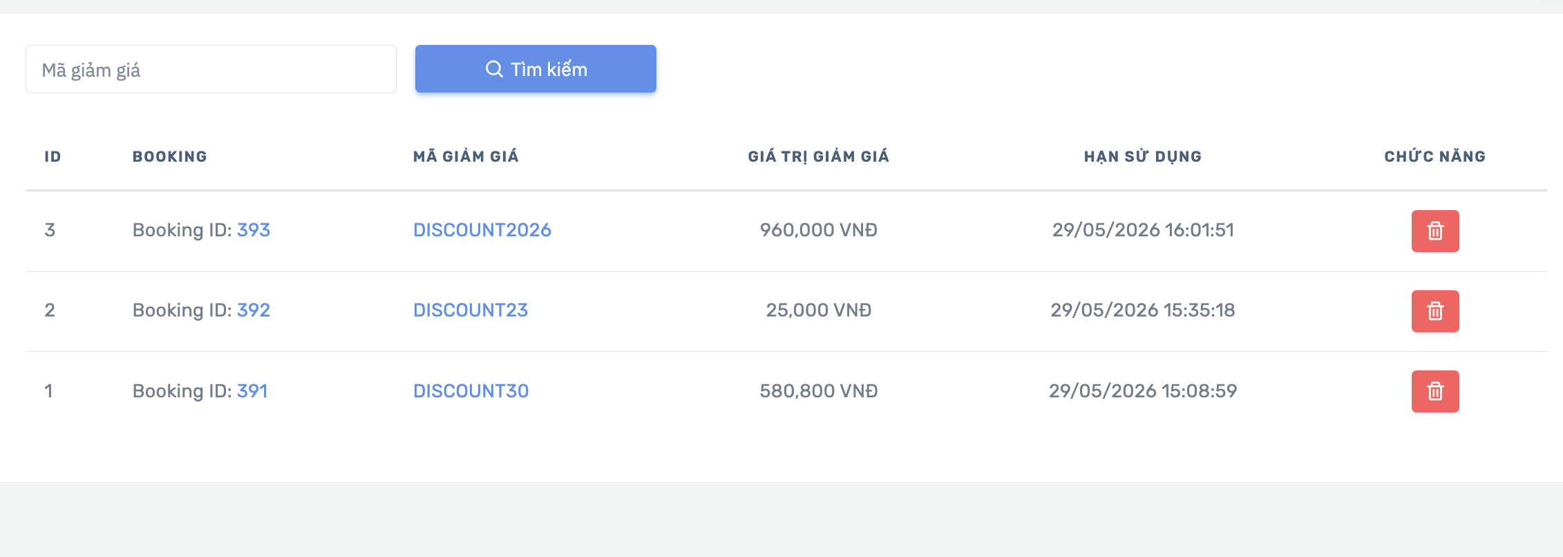Click the MÃ GIẢM GIÁ column header

[x=466, y=156]
